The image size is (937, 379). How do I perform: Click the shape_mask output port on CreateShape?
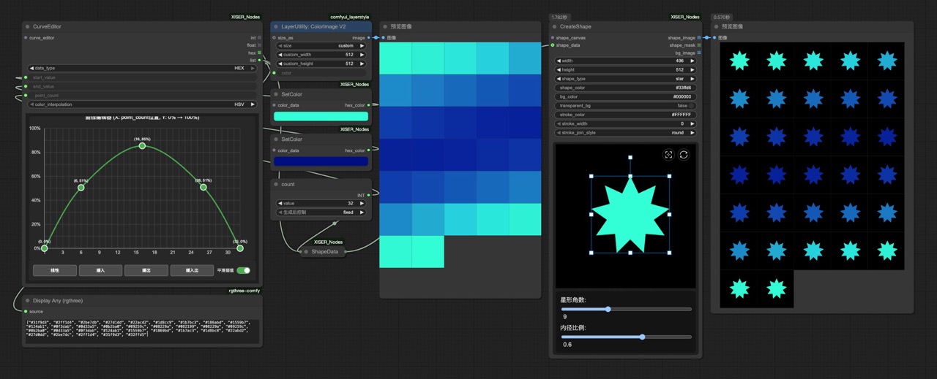699,45
